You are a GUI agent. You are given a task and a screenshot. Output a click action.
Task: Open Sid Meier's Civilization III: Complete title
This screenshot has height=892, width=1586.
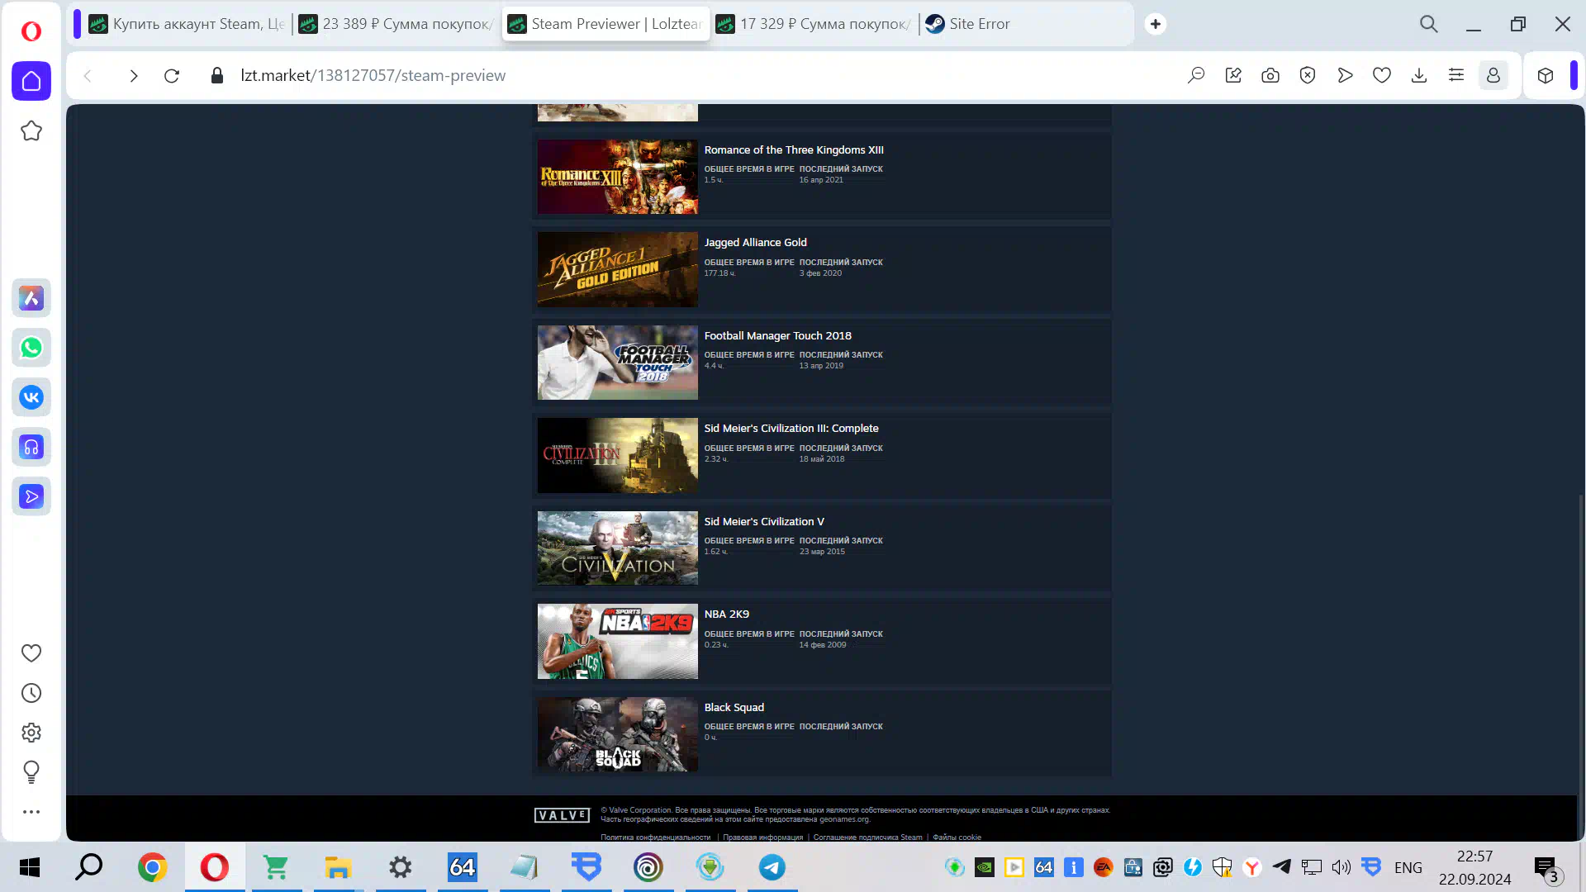coord(791,428)
